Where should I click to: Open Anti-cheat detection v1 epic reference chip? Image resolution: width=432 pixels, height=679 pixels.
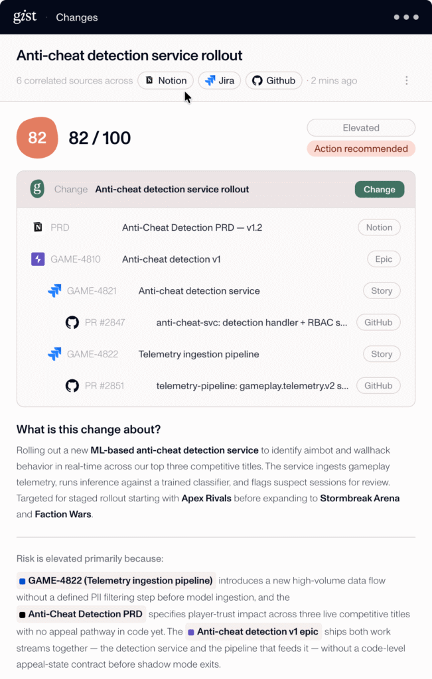(253, 631)
